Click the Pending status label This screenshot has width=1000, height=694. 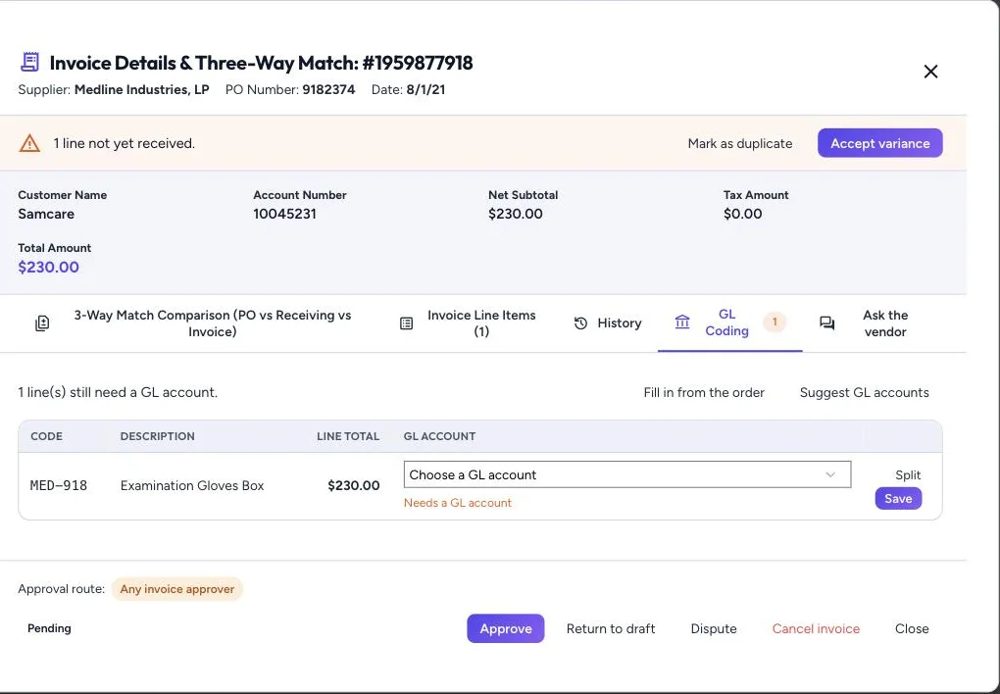point(49,628)
